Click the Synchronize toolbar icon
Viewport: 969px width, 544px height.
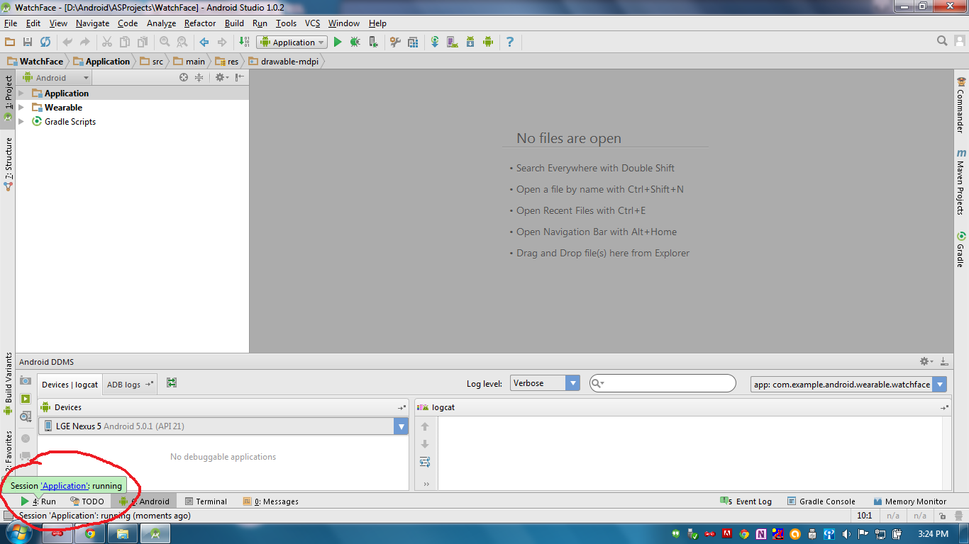[45, 42]
